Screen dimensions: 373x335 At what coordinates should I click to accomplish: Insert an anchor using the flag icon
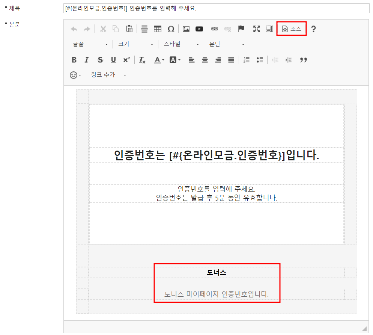241,29
